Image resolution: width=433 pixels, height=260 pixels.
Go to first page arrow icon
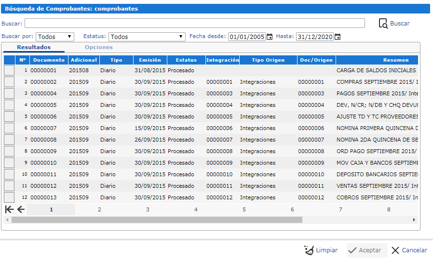click(x=9, y=209)
